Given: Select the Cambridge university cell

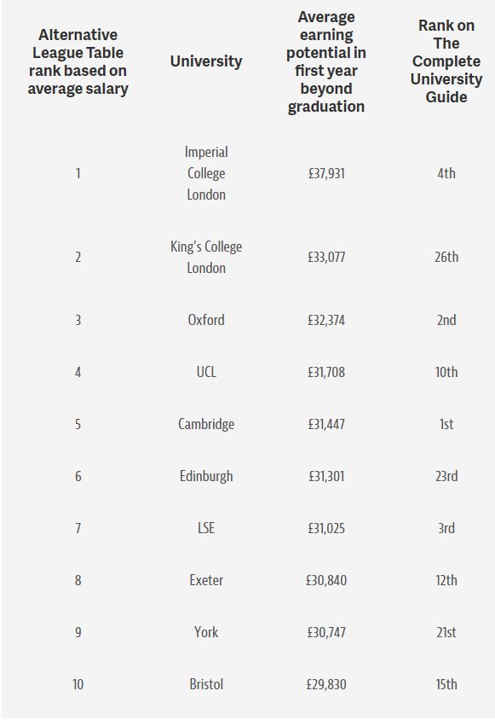Looking at the screenshot, I should (206, 424).
